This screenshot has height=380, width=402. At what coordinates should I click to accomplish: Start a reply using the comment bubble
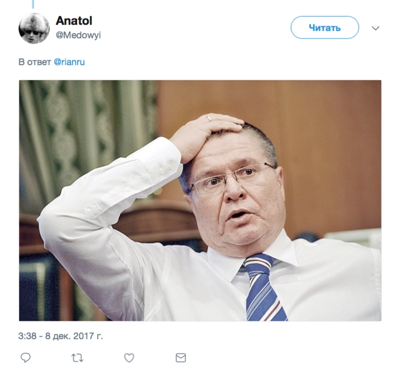(x=25, y=358)
